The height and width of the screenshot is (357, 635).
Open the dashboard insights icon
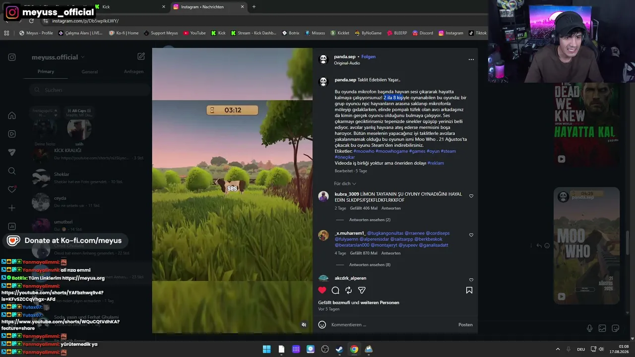pos(12,227)
